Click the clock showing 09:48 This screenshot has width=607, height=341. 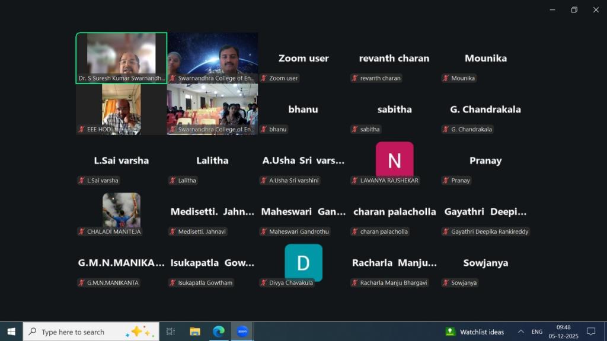563,332
